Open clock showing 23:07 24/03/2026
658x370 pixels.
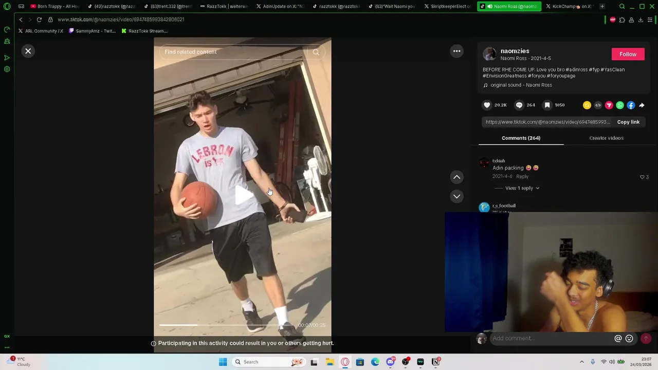tap(641, 362)
